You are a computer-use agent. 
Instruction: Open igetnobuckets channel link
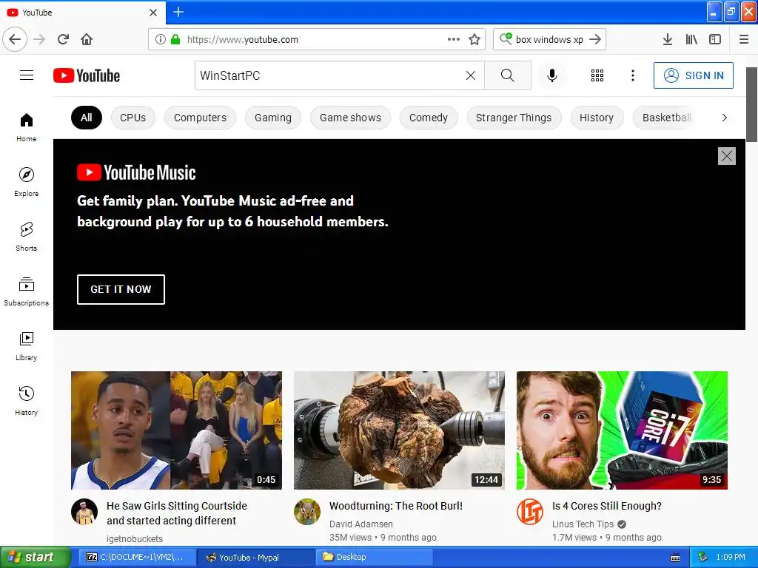(x=135, y=538)
